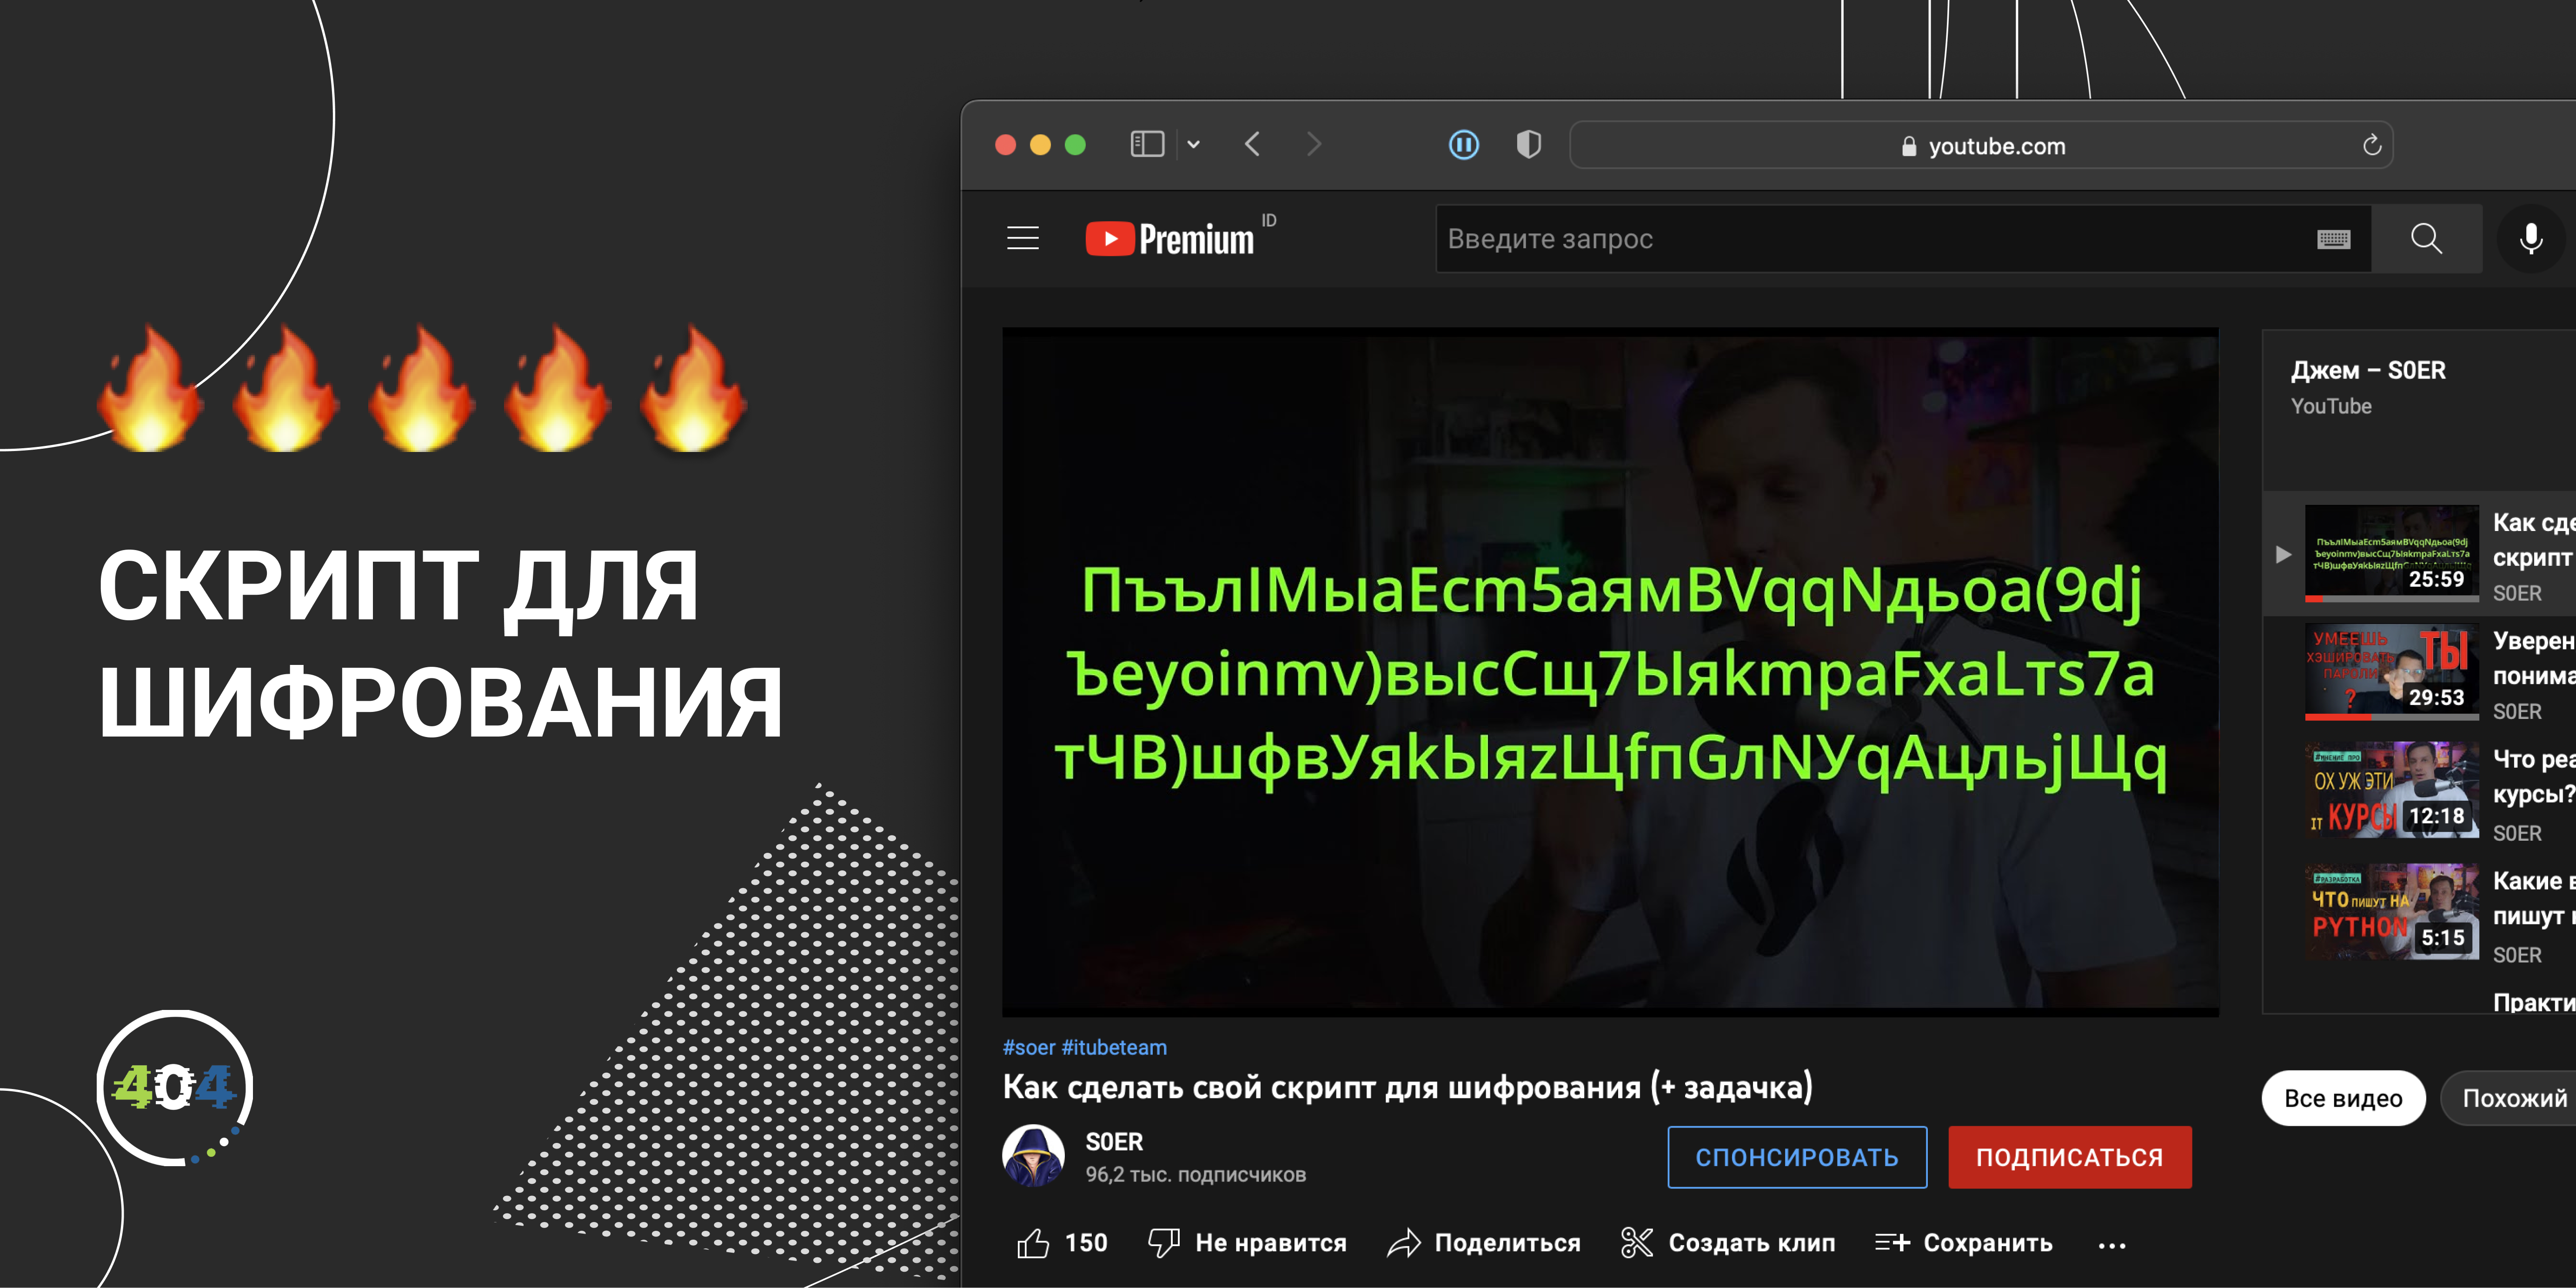Open the 'Джем – S0ER' mix title

2368,370
